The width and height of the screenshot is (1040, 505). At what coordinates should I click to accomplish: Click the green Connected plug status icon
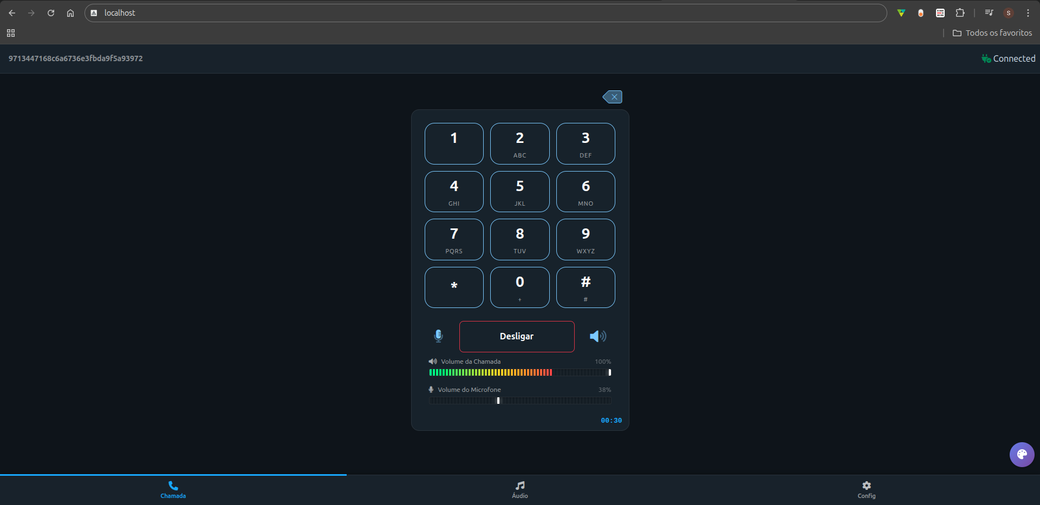point(986,58)
